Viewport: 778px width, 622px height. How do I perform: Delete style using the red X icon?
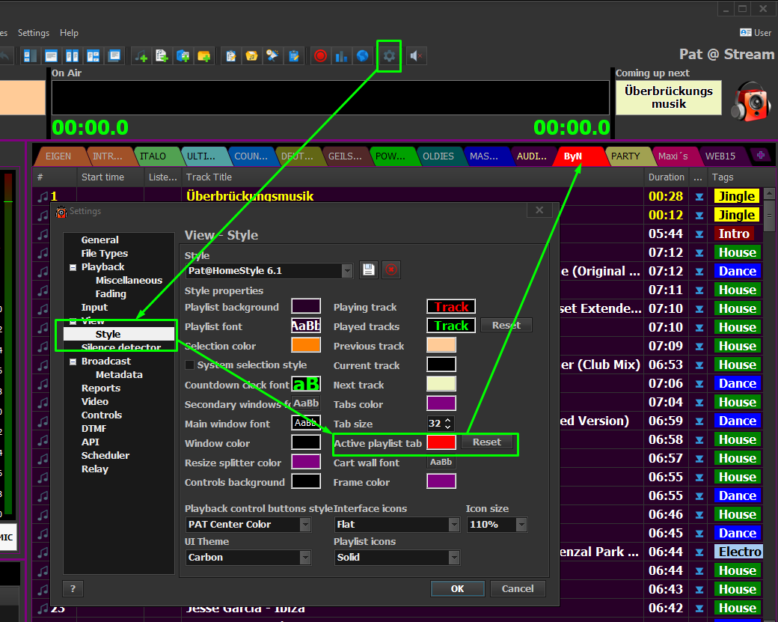pyautogui.click(x=390, y=271)
